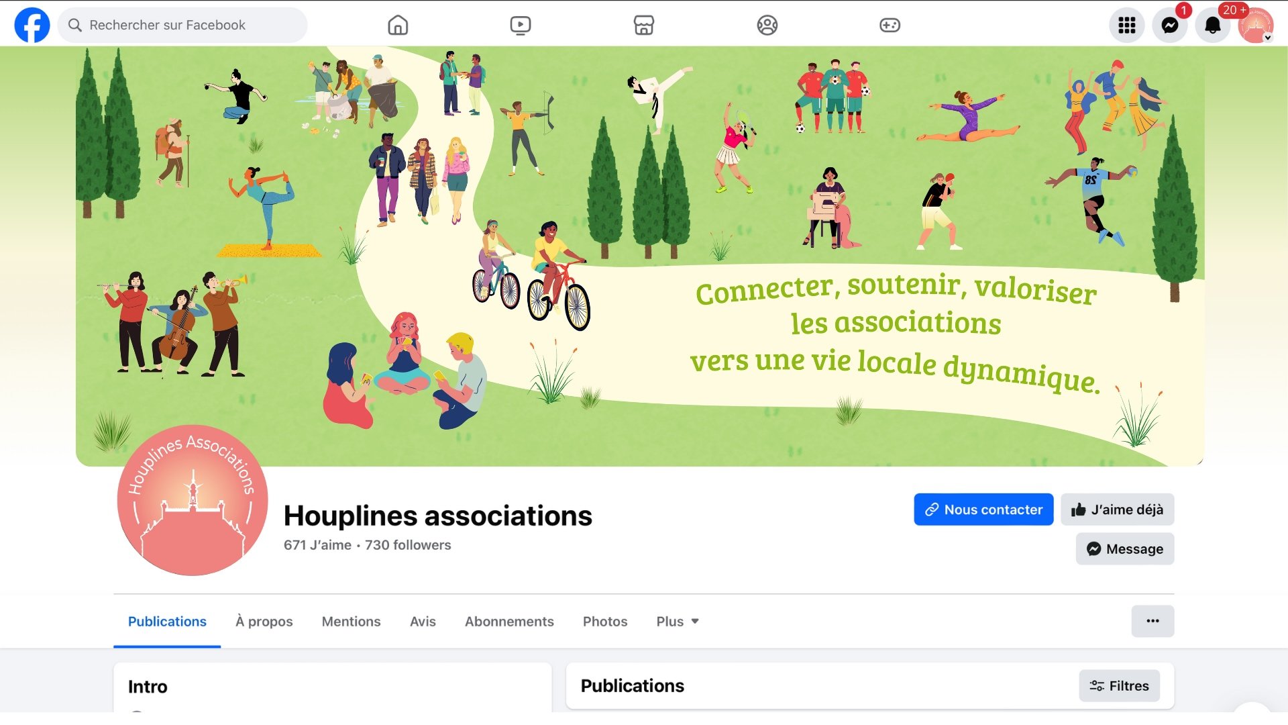Open publication Filtres
Image resolution: width=1288 pixels, height=725 pixels.
pyautogui.click(x=1119, y=686)
